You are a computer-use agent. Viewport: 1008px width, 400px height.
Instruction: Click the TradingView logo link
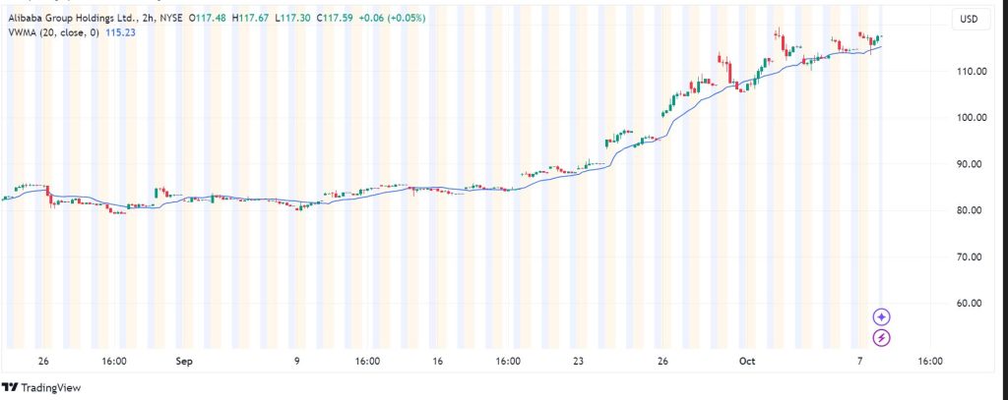tap(41, 388)
